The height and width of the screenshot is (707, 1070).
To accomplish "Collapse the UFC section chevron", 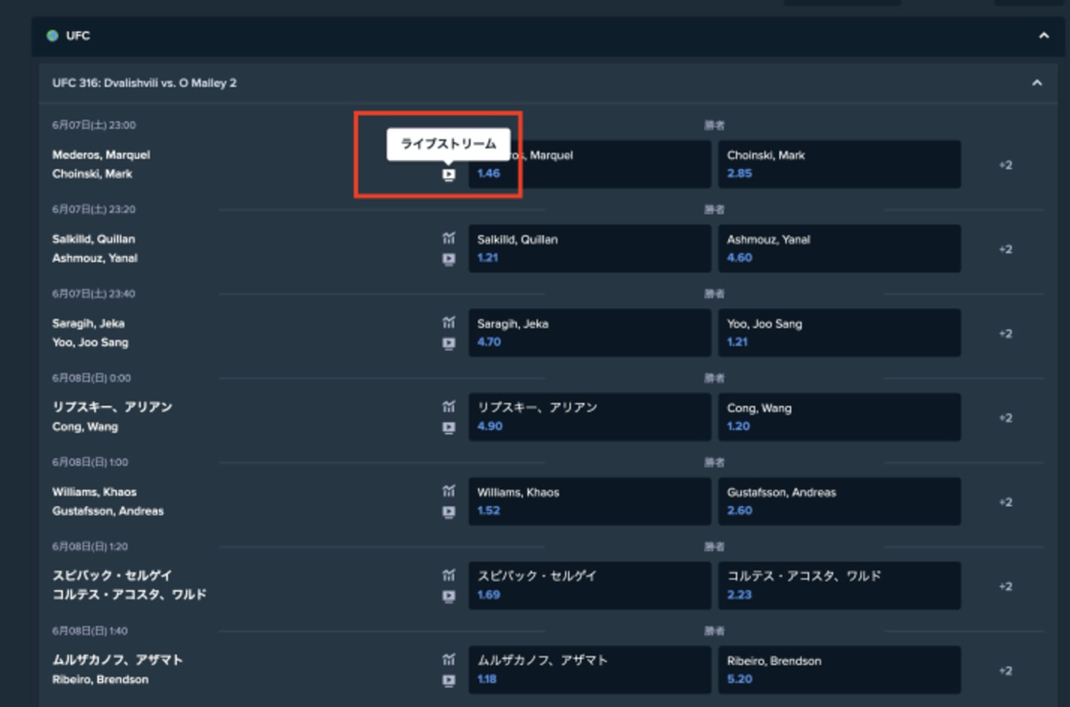I will tap(1044, 36).
